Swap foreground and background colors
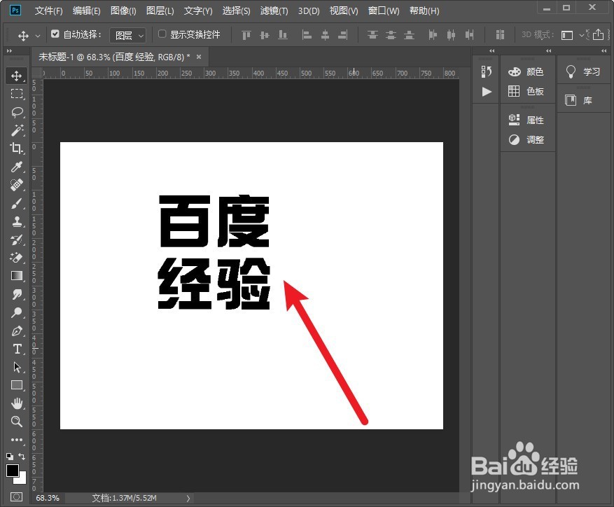Screen dimensions: 614x507 point(22,457)
